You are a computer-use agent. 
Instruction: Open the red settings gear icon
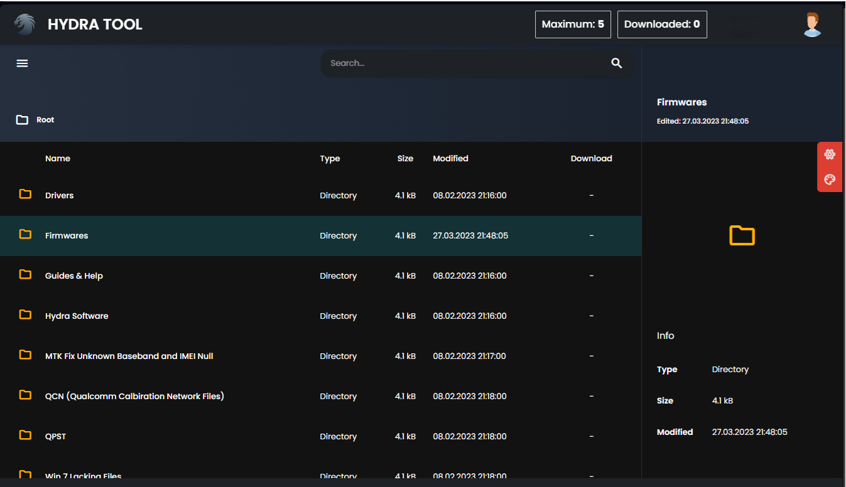coord(829,154)
